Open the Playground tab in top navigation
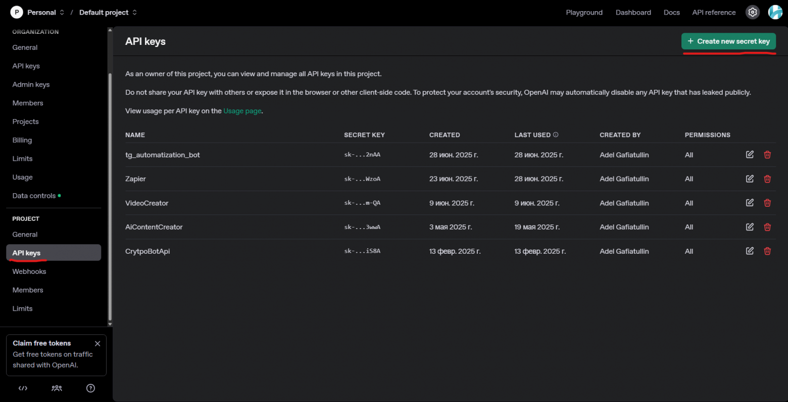Viewport: 788px width, 402px height. (584, 12)
